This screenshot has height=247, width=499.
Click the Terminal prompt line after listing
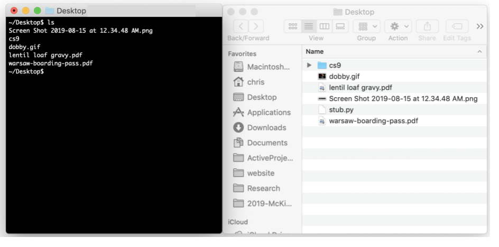click(26, 72)
